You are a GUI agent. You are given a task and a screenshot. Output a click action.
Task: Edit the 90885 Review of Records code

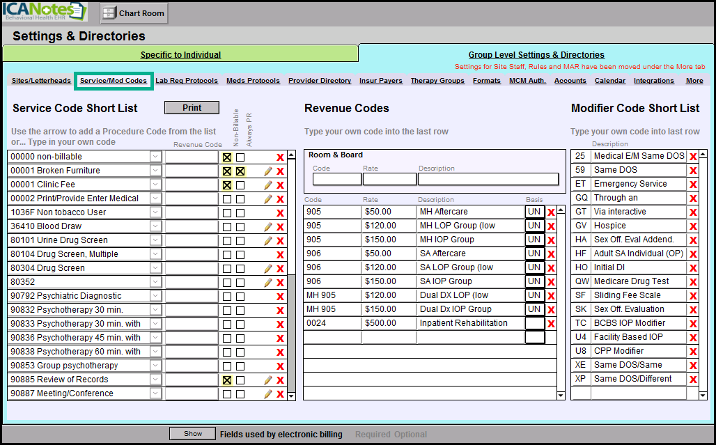click(267, 380)
